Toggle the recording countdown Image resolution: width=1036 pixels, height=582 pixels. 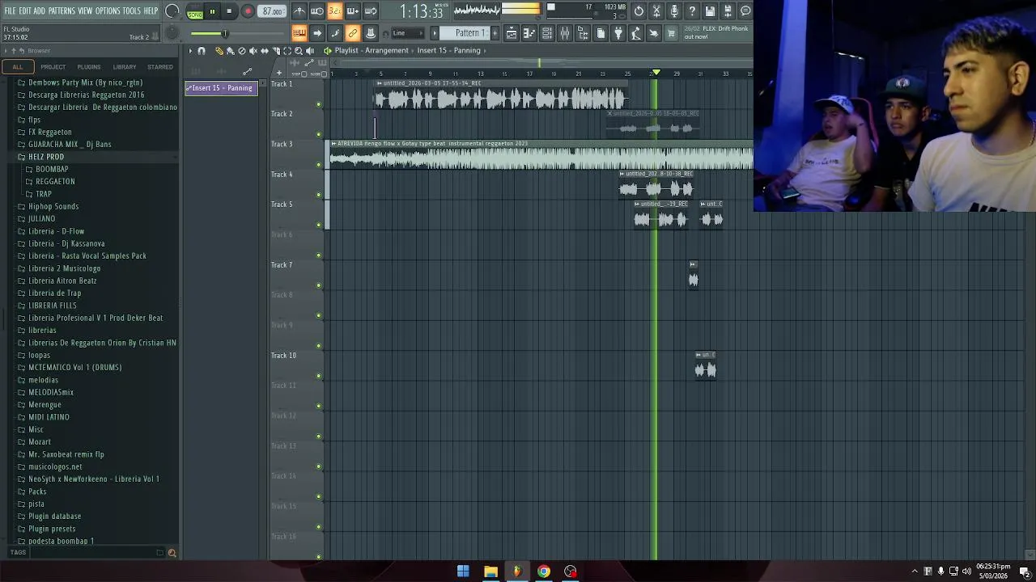[334, 11]
